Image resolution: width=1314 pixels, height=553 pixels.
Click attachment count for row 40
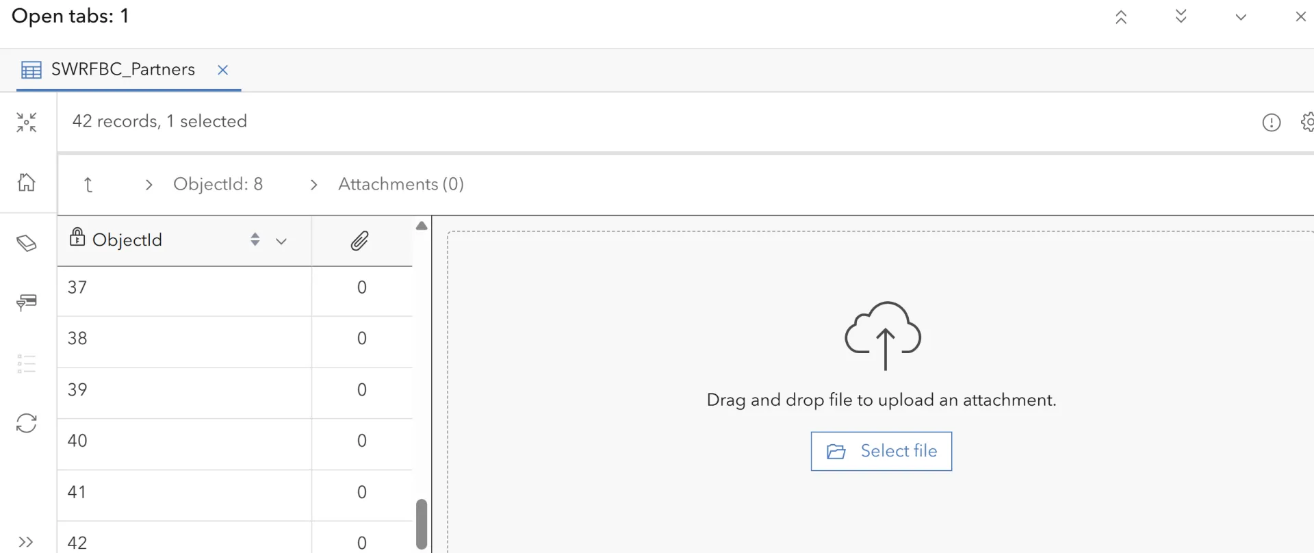(362, 441)
